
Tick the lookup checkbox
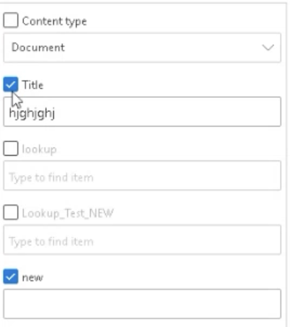click(x=11, y=148)
